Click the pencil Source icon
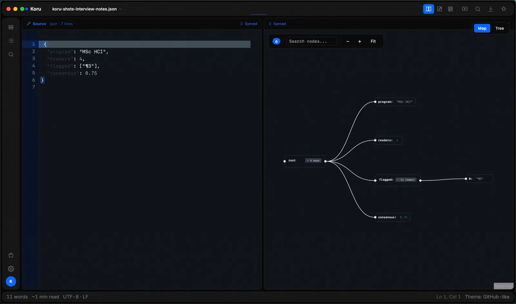The image size is (516, 304). [29, 24]
